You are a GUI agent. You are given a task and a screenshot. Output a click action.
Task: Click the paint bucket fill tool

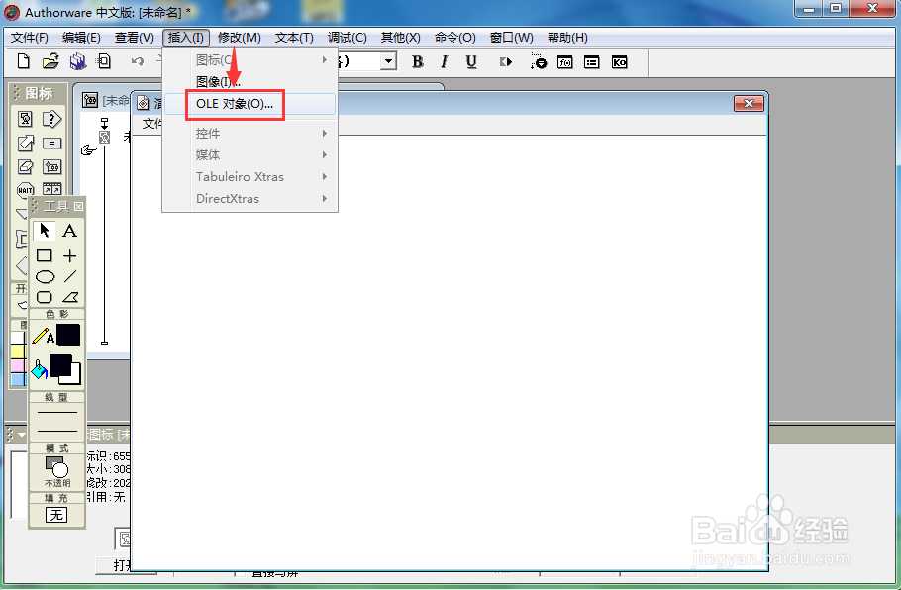(x=39, y=370)
